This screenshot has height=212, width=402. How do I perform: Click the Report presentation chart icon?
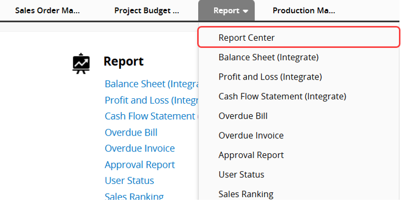click(81, 63)
